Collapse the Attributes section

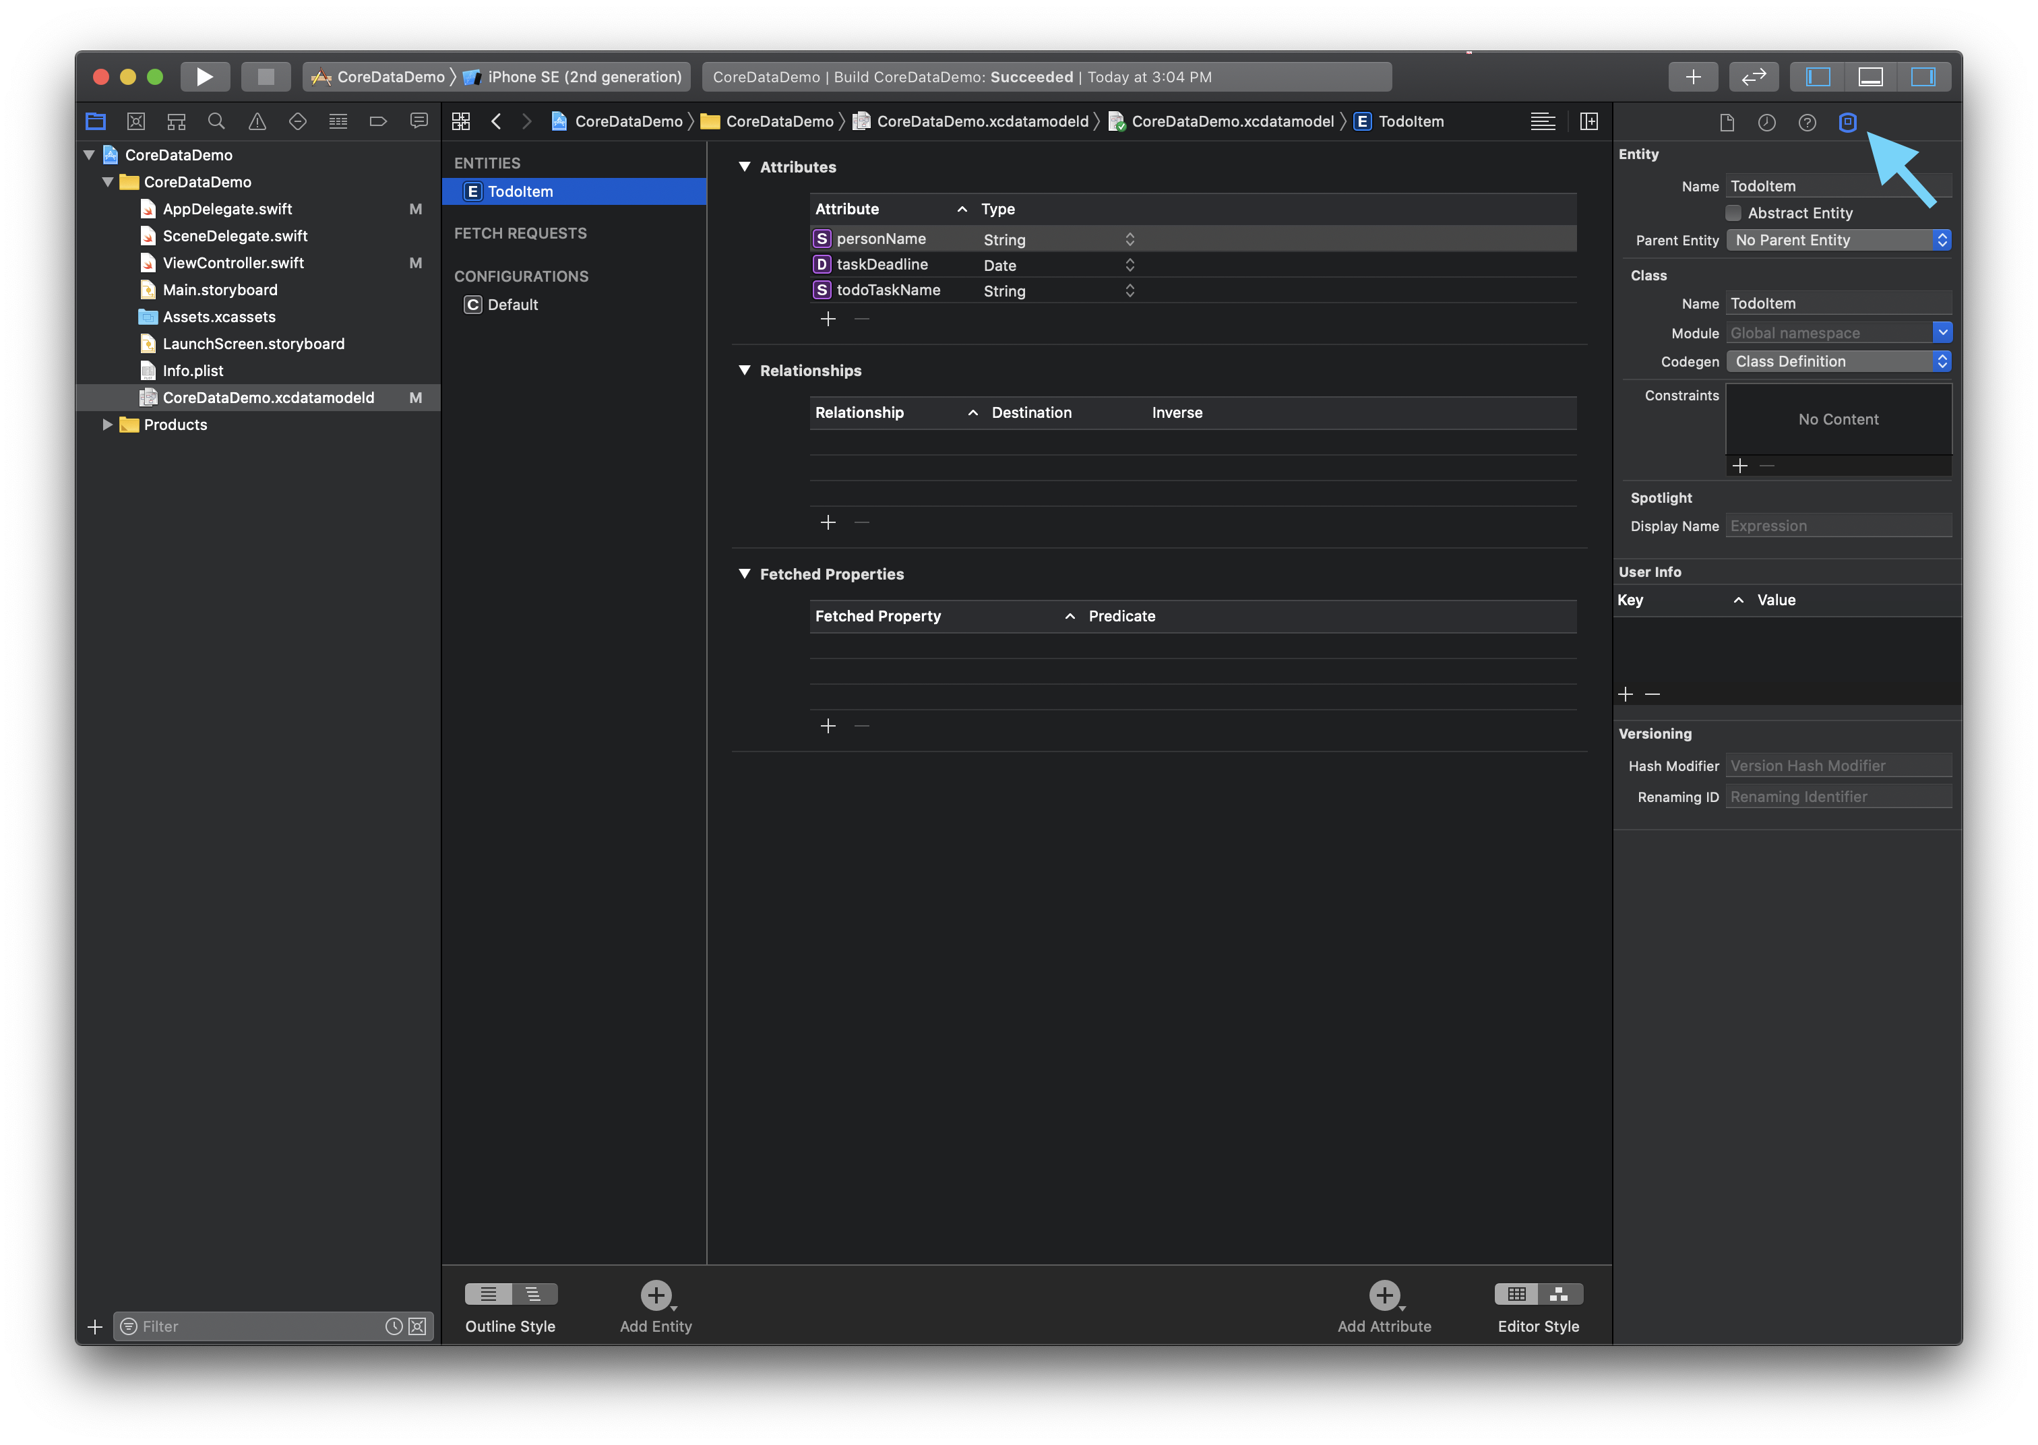(x=745, y=166)
